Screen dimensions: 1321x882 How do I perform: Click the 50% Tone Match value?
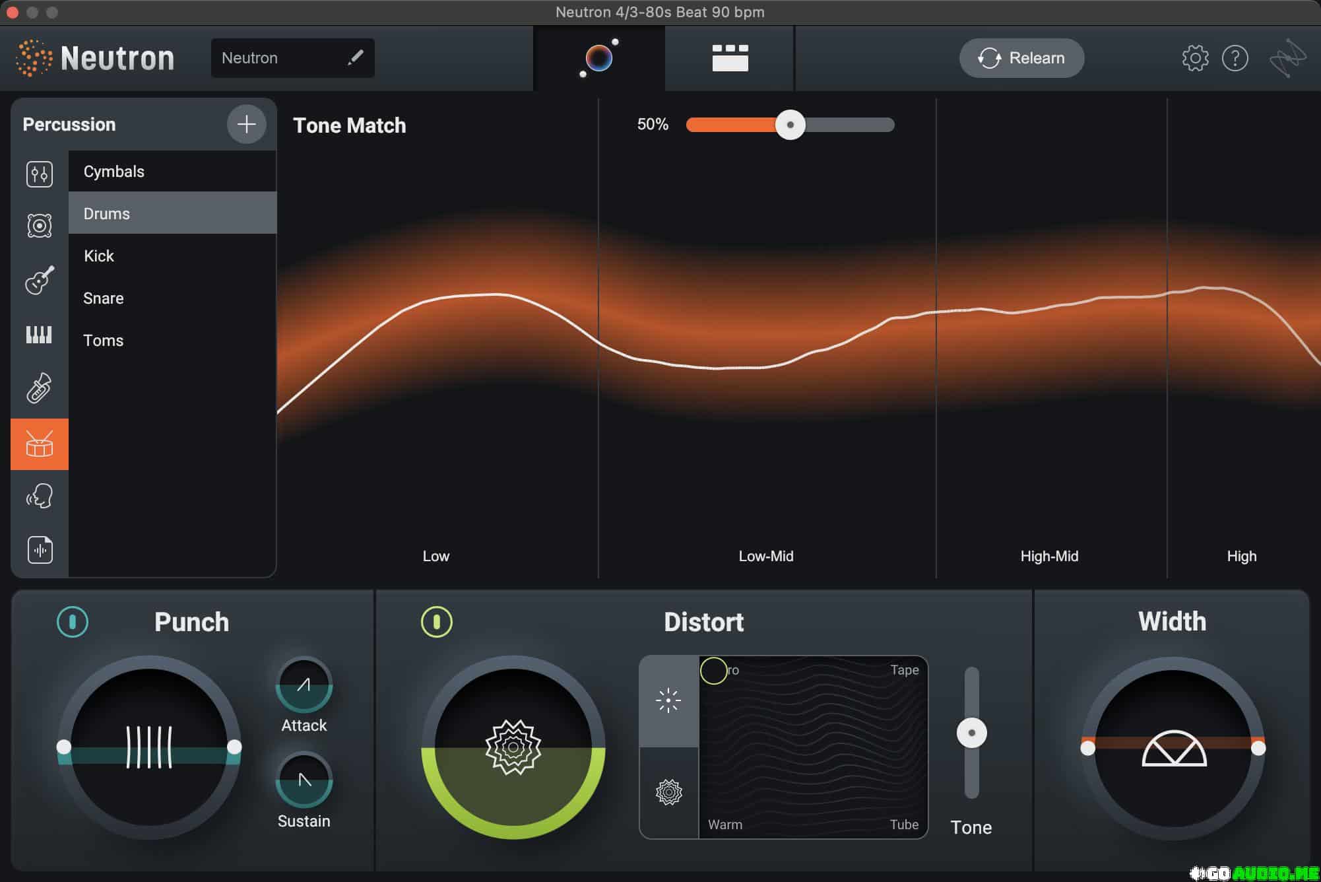click(653, 124)
